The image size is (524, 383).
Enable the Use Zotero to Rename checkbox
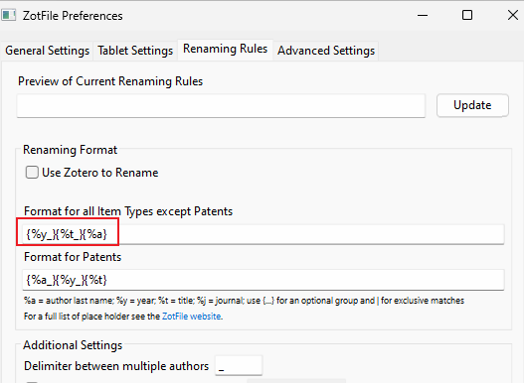pos(32,173)
